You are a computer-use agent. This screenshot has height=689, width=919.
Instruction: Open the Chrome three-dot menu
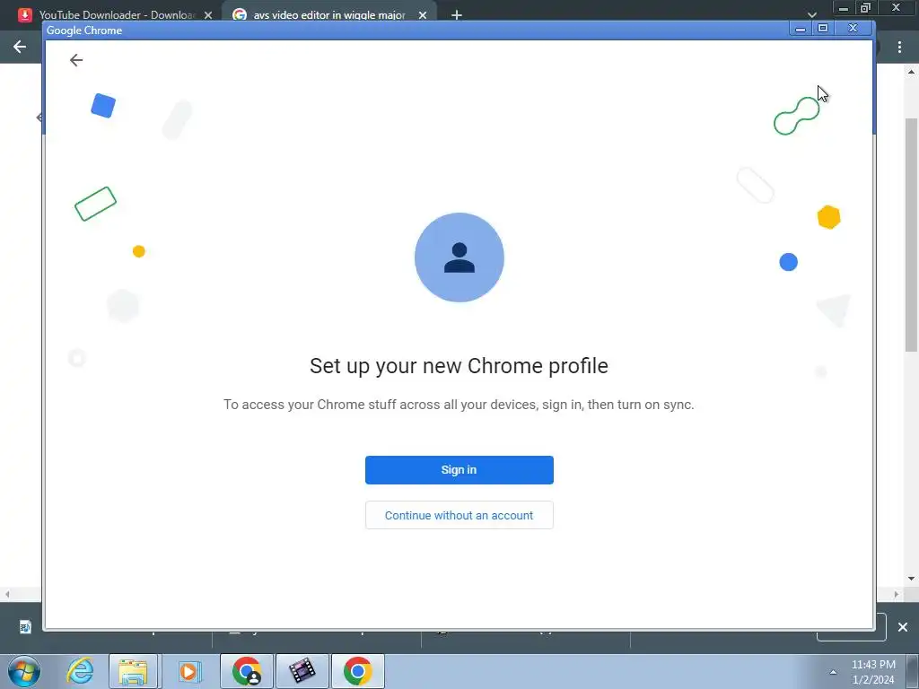tap(899, 47)
